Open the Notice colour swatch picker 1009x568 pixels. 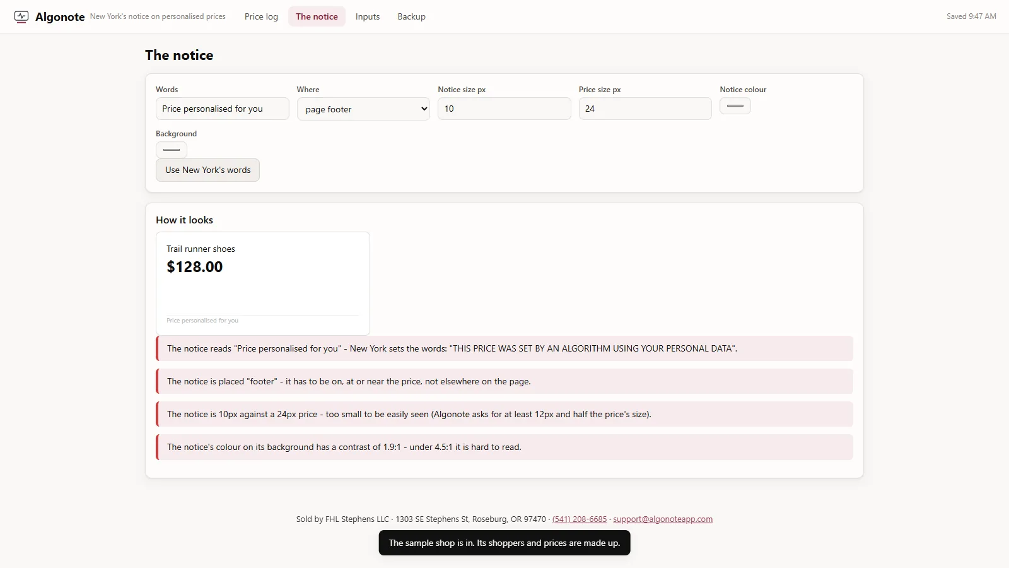pyautogui.click(x=735, y=105)
